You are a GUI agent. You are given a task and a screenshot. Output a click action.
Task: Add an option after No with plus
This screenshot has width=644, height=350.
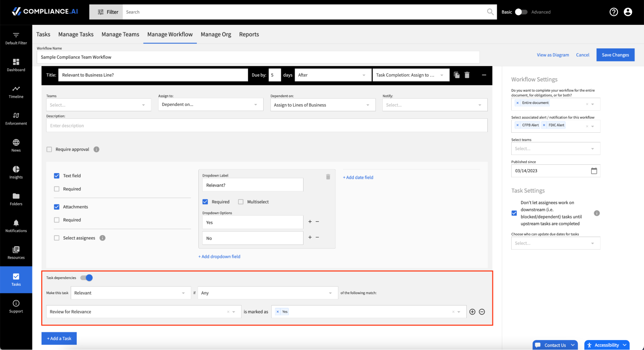310,237
